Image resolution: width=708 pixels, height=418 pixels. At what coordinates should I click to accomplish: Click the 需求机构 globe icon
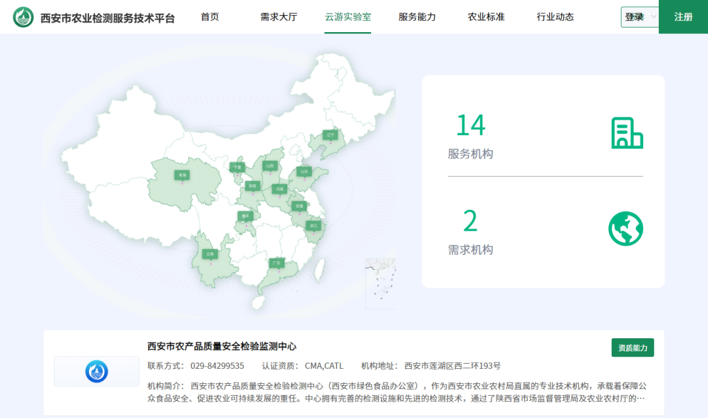click(x=626, y=229)
